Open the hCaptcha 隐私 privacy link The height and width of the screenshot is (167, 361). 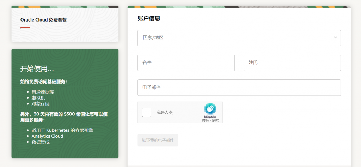(205, 120)
